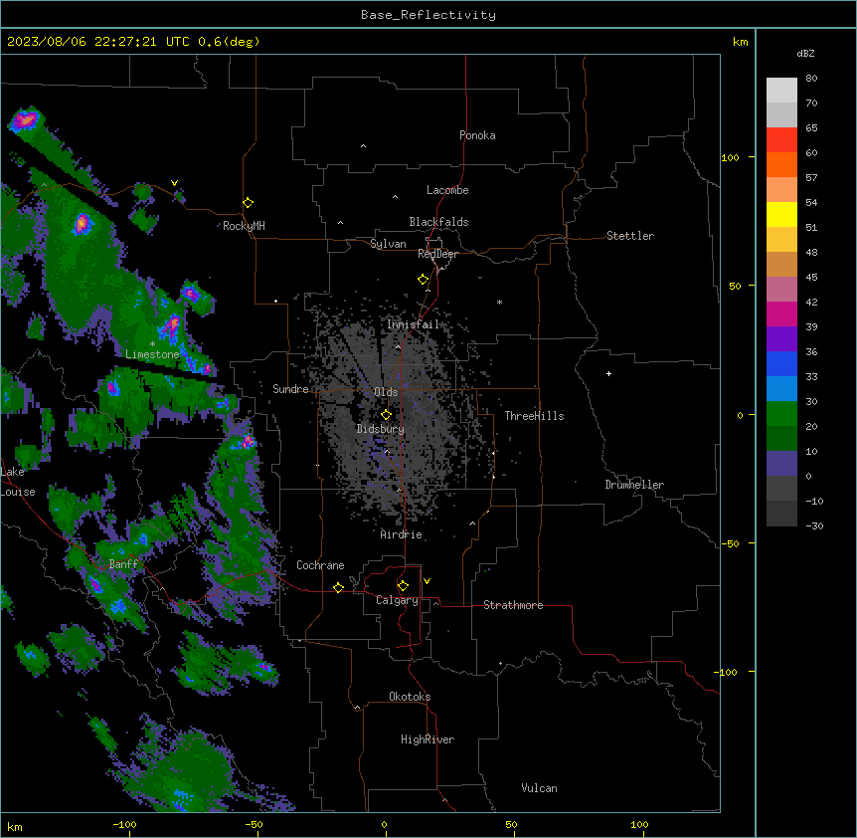Click the Limestone label

[152, 354]
